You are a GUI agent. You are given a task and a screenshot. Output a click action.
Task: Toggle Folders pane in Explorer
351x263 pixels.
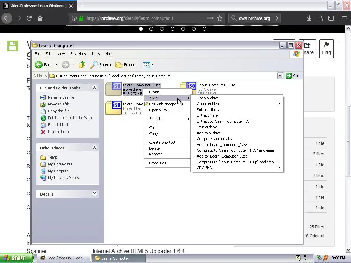pyautogui.click(x=126, y=65)
